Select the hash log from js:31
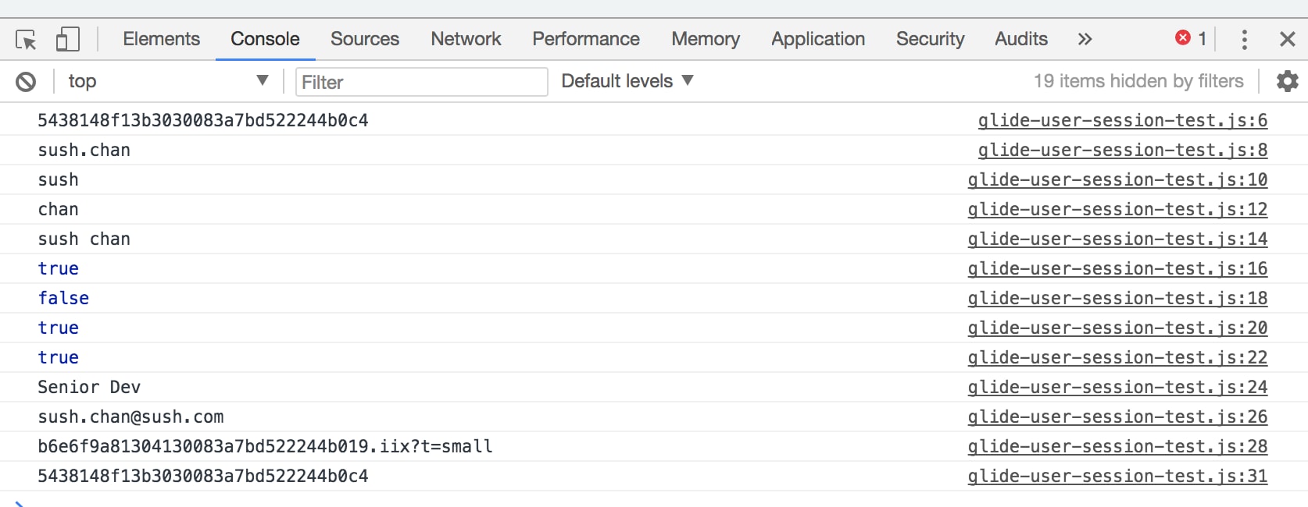Image resolution: width=1308 pixels, height=507 pixels. click(x=203, y=476)
